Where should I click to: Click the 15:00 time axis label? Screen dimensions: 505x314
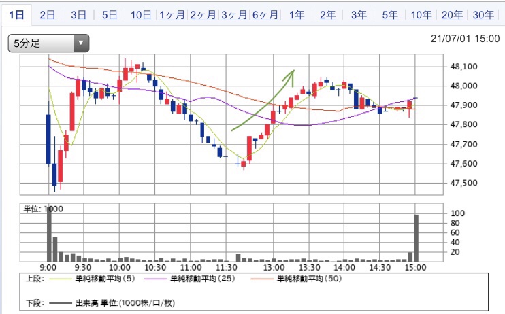tap(415, 268)
